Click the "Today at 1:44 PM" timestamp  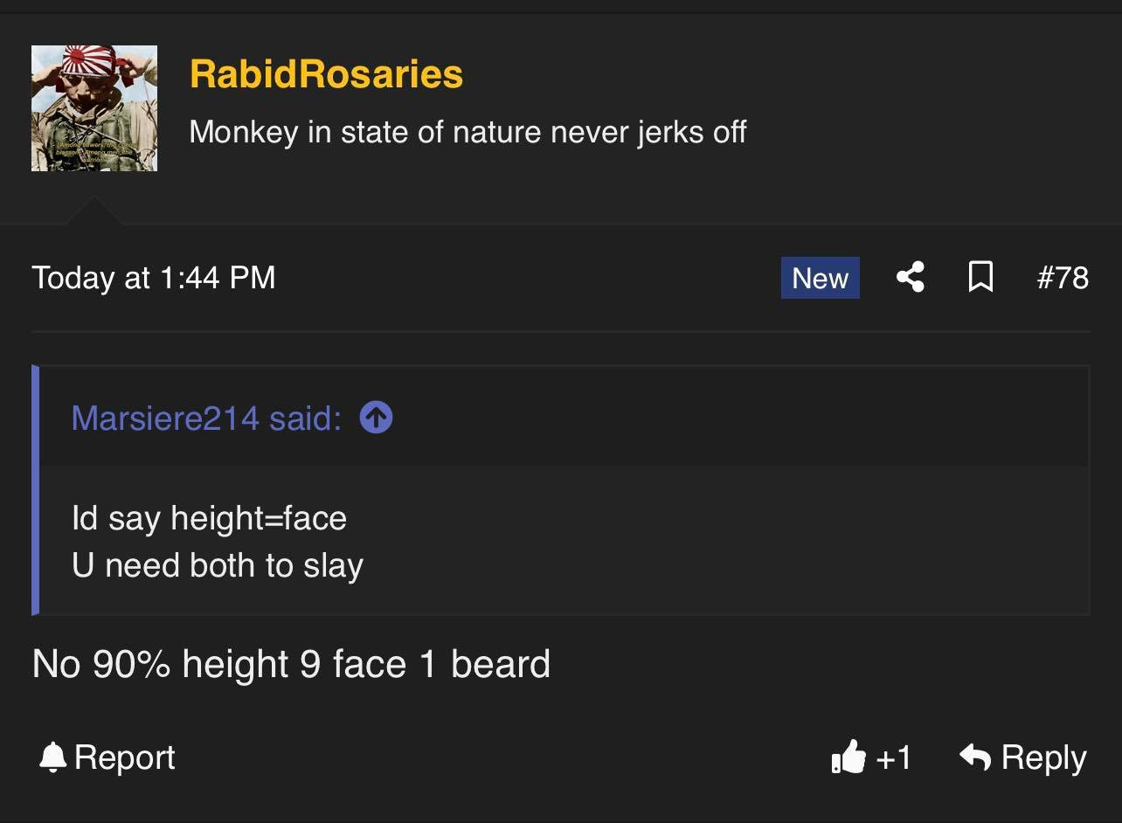[154, 278]
